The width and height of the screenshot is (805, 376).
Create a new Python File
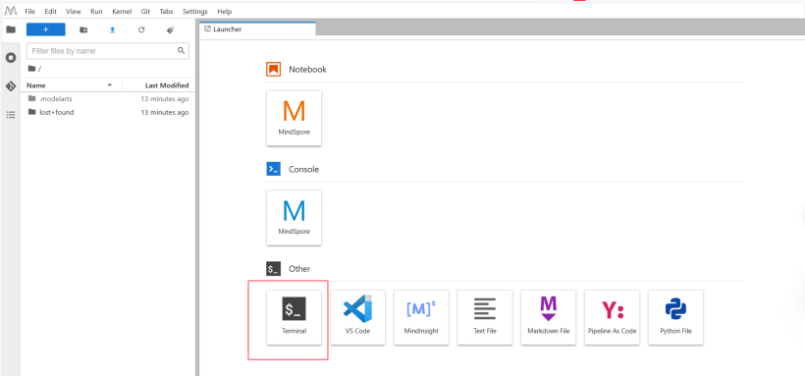tap(676, 317)
